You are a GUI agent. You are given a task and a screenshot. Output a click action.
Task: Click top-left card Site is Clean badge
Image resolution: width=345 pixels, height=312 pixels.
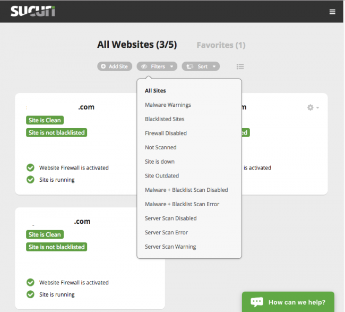point(45,120)
